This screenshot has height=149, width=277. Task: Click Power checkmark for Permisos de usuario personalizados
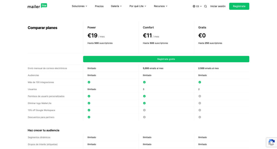89,96
